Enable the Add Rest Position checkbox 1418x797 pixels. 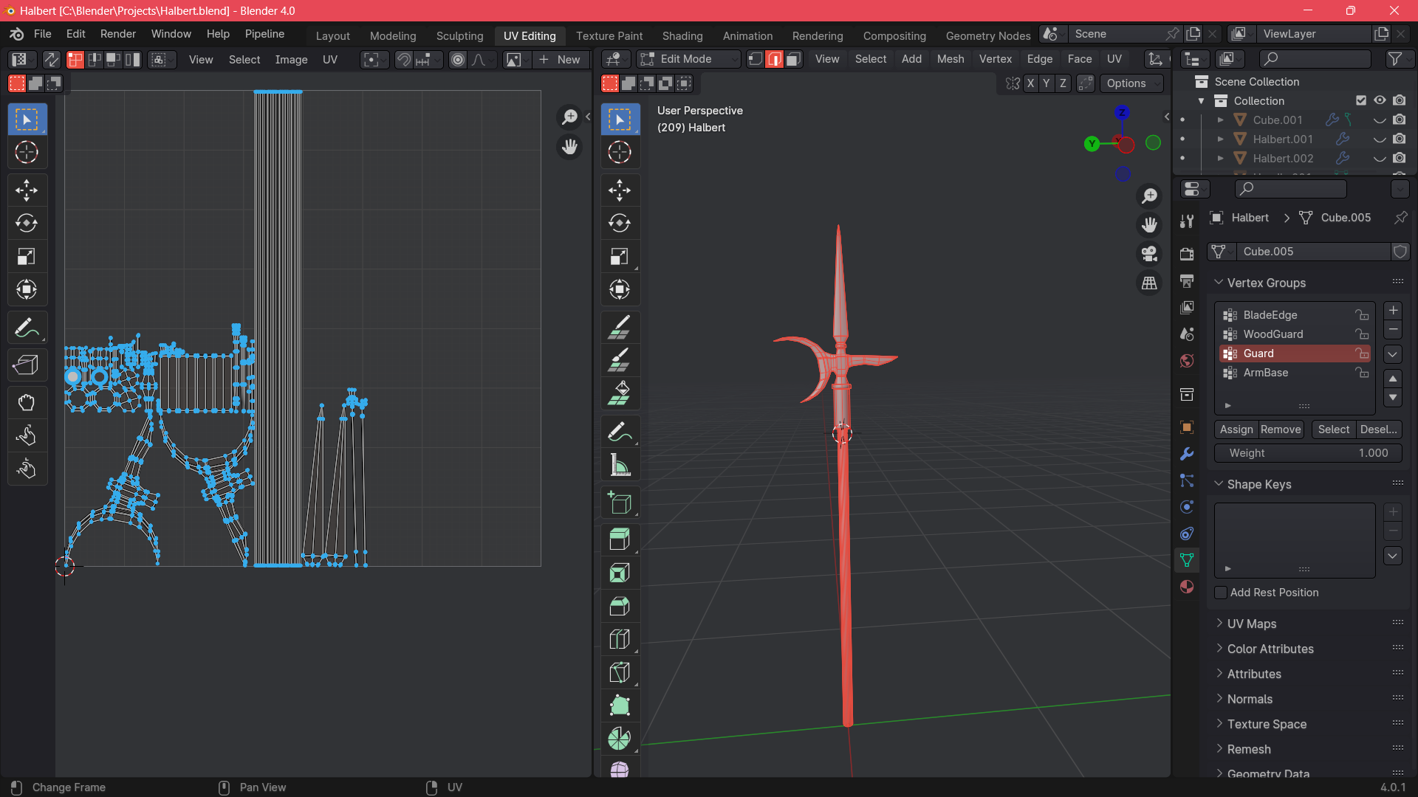click(x=1222, y=593)
